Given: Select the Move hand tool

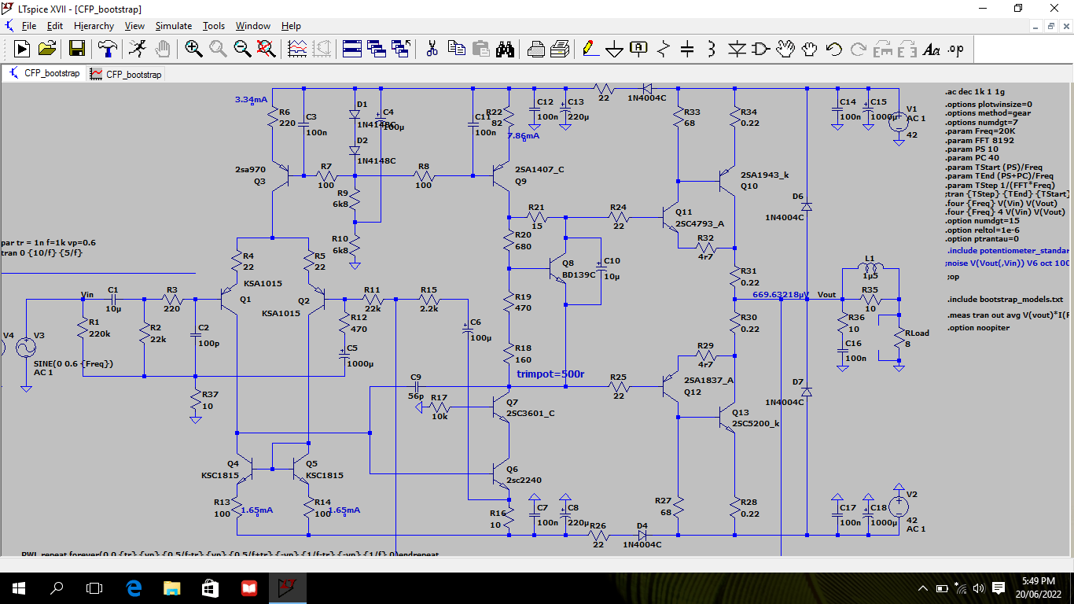Looking at the screenshot, I should pyautogui.click(x=785, y=49).
